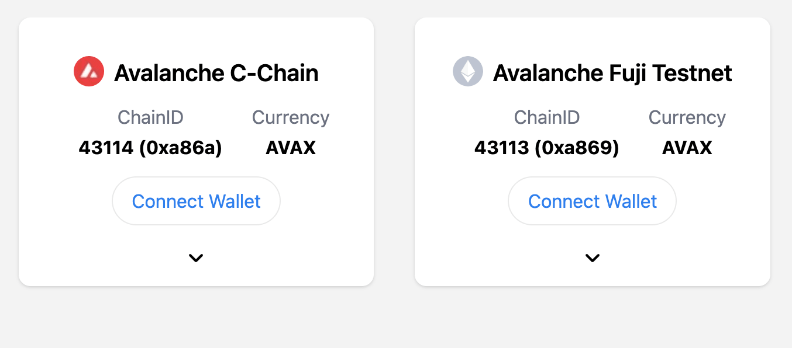Click the decimal chain ID 43114
792x348 pixels.
(x=106, y=148)
